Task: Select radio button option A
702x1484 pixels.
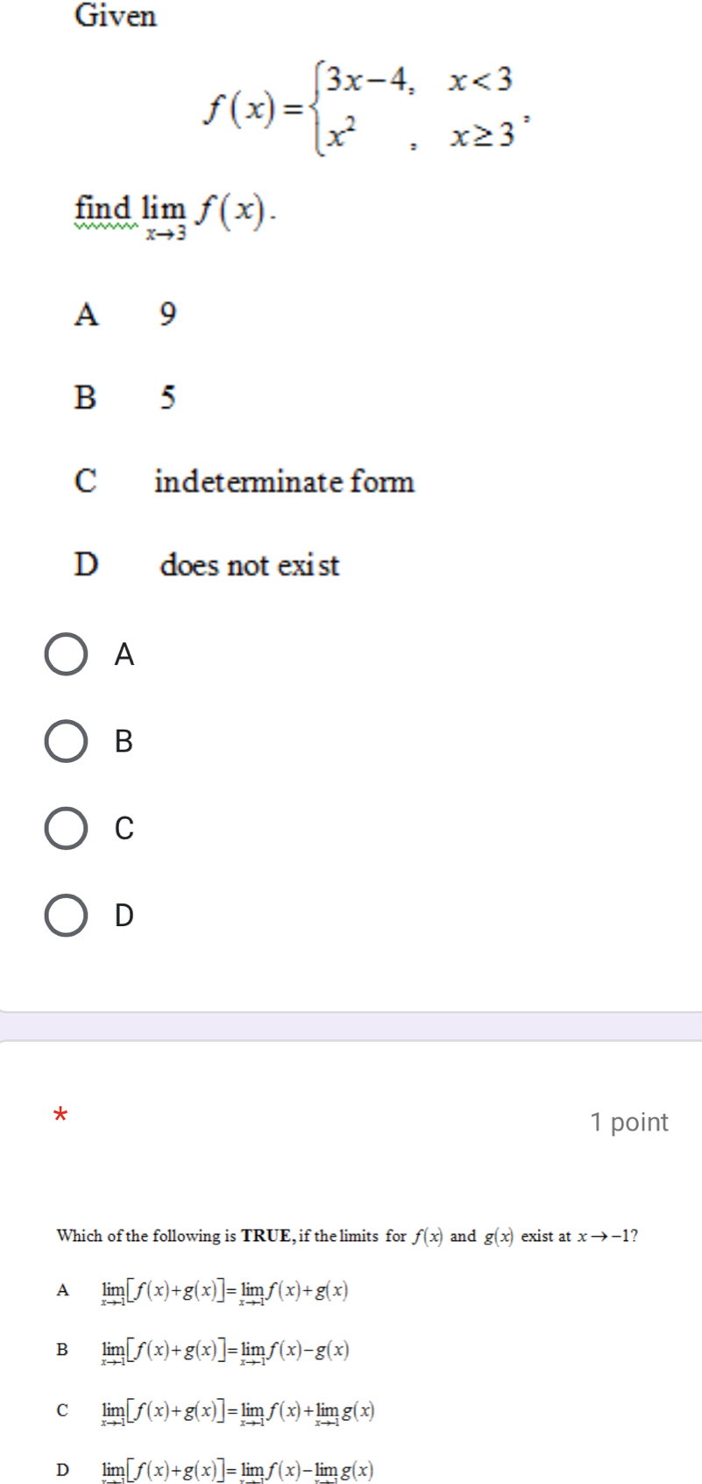Action: (66, 654)
